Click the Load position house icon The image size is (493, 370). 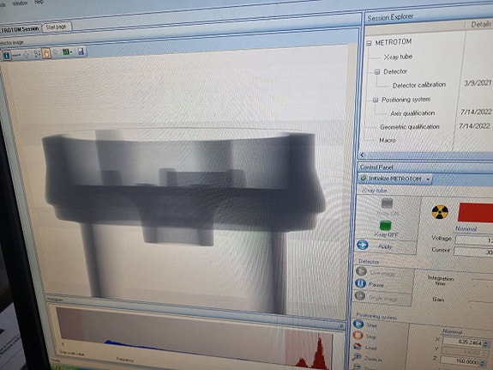(x=358, y=346)
